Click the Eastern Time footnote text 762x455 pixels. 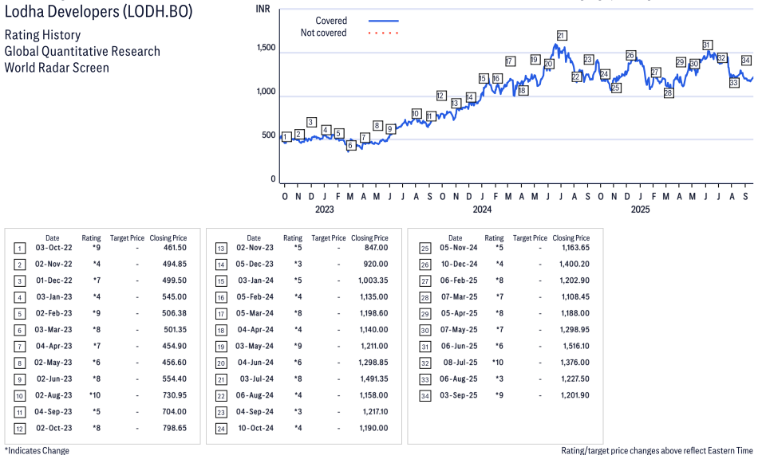pos(657,450)
